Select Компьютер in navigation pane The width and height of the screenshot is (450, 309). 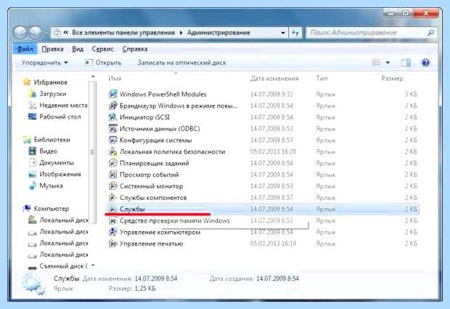point(52,209)
